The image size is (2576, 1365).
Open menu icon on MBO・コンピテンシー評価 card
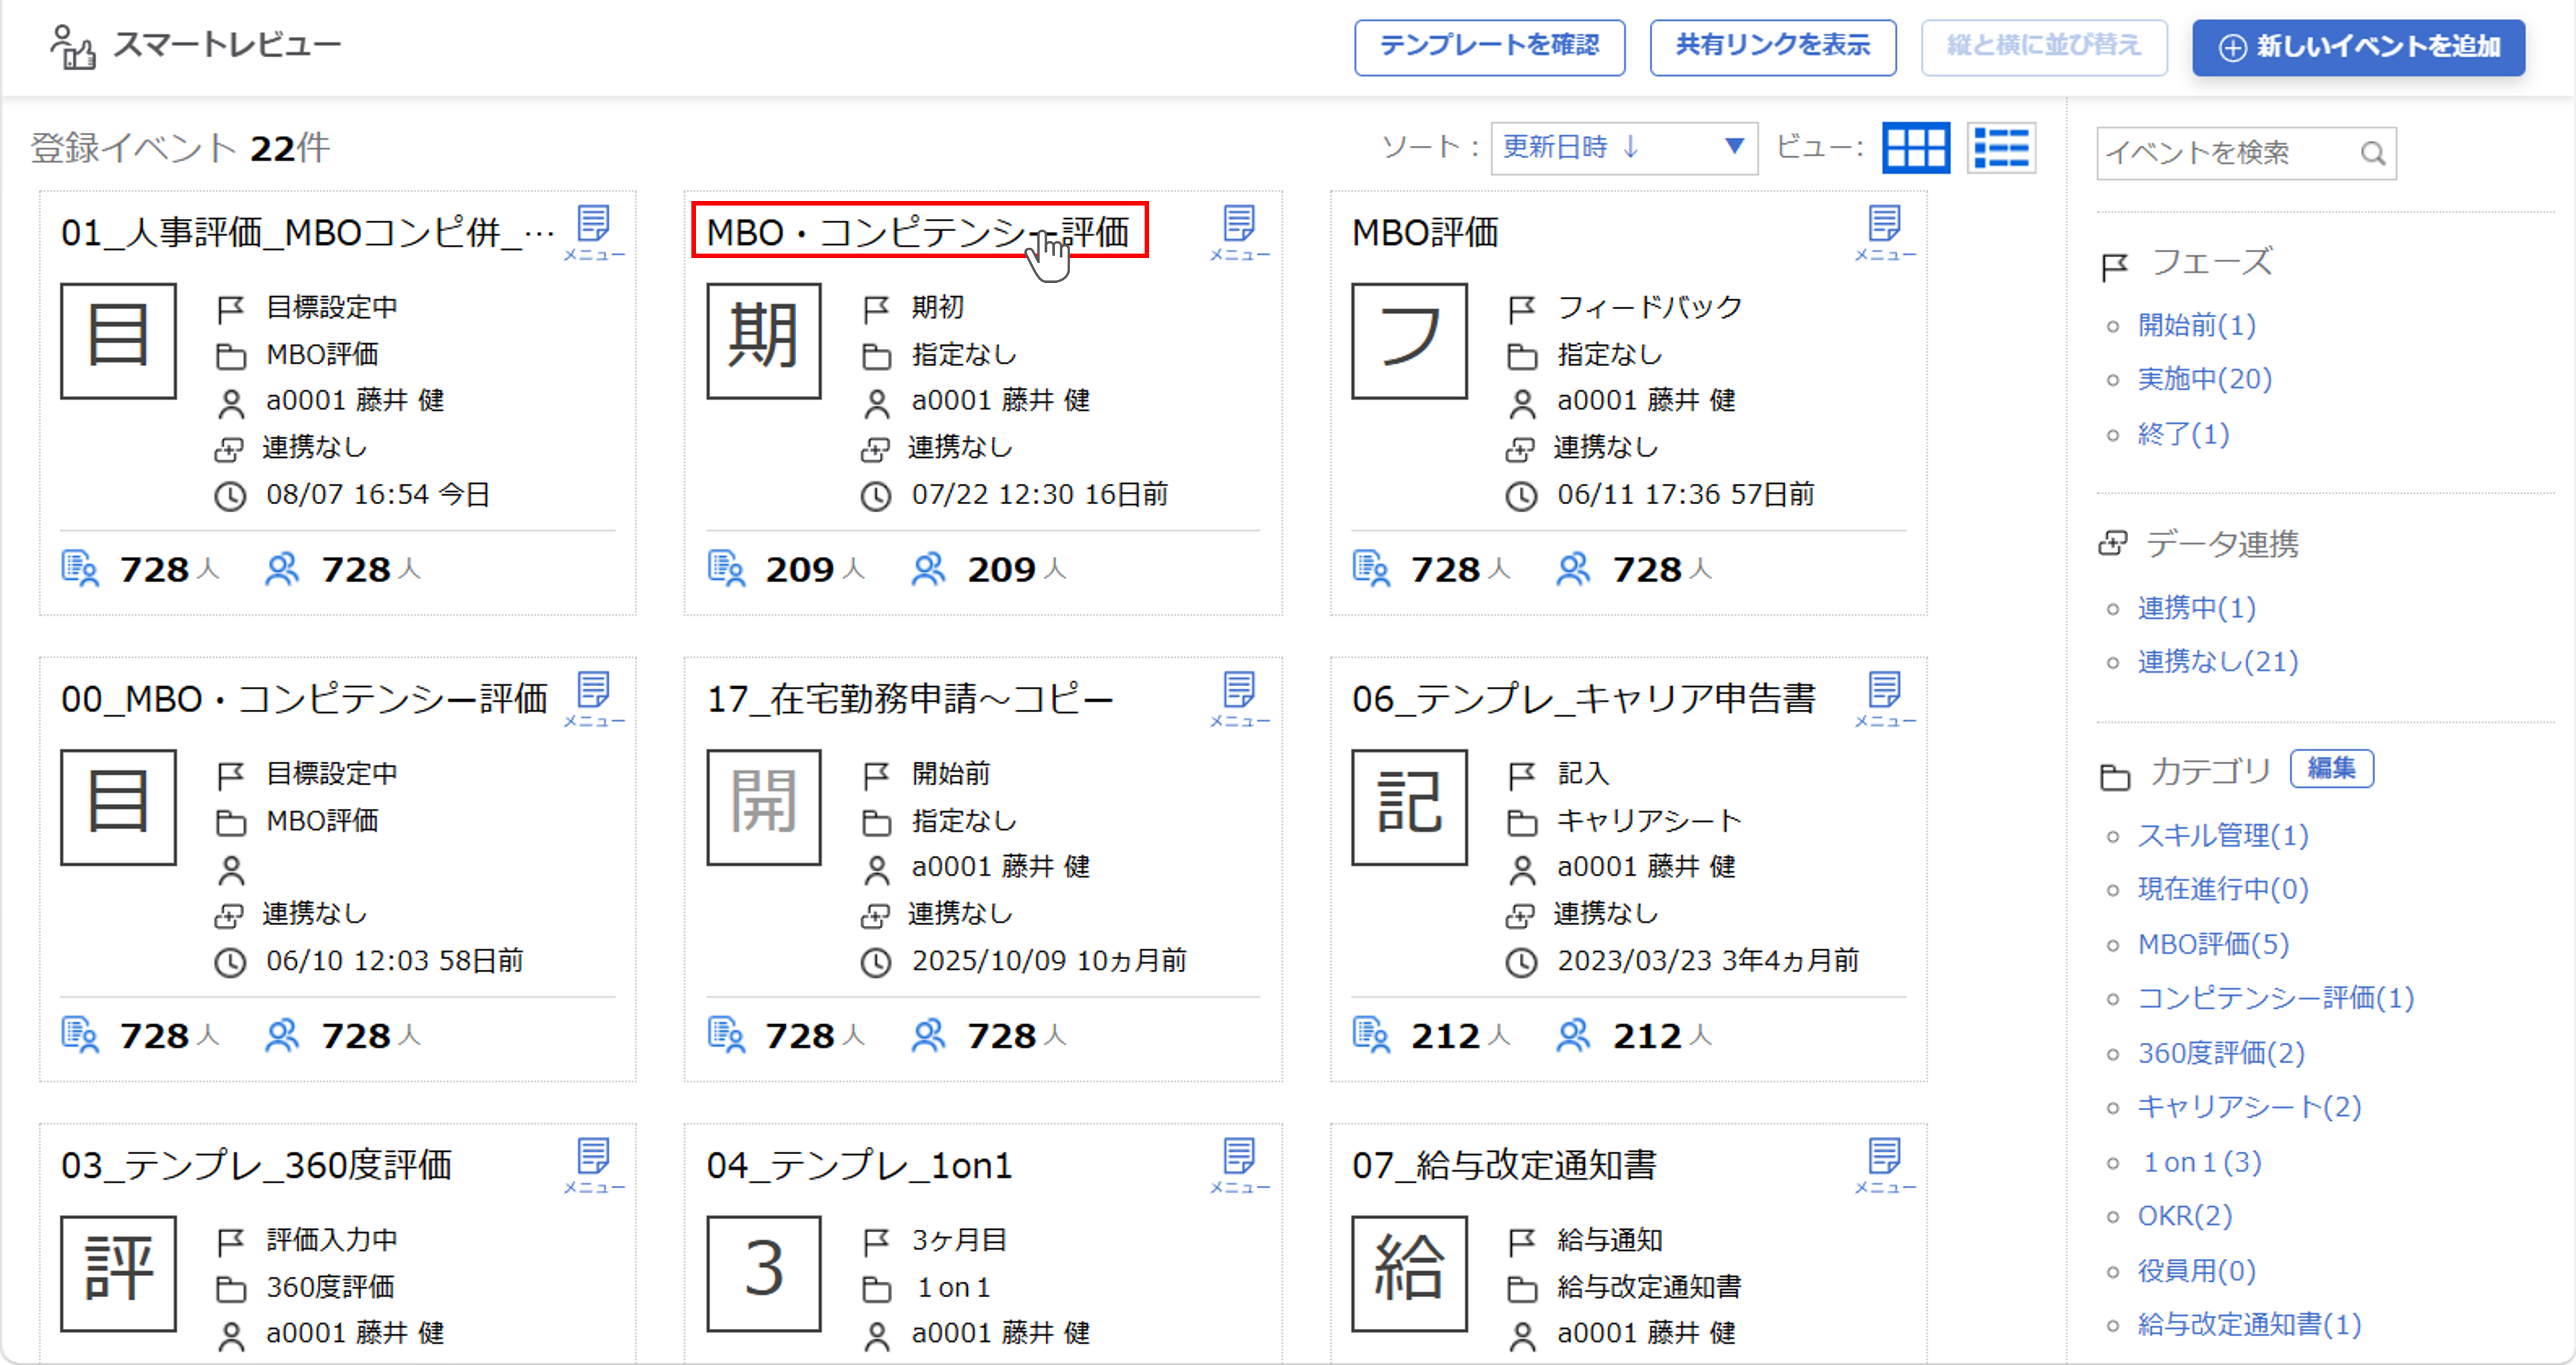(1239, 232)
